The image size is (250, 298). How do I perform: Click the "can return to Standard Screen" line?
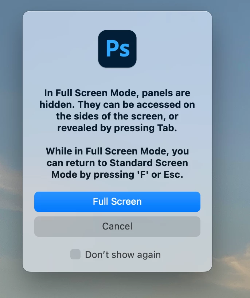pos(117,163)
